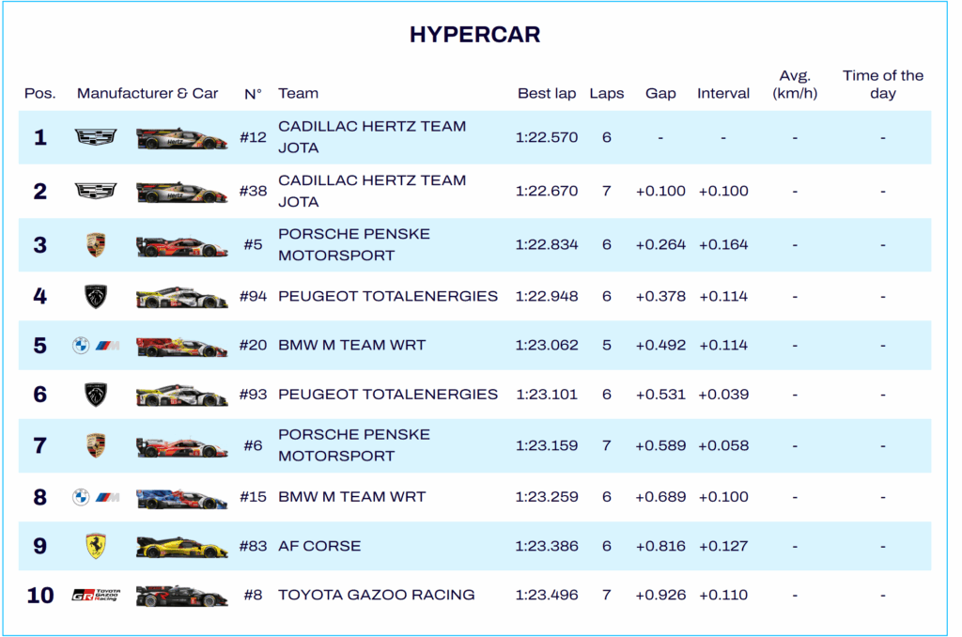Click the gap value +0.378
Image resolution: width=962 pixels, height=637 pixels.
coord(660,296)
